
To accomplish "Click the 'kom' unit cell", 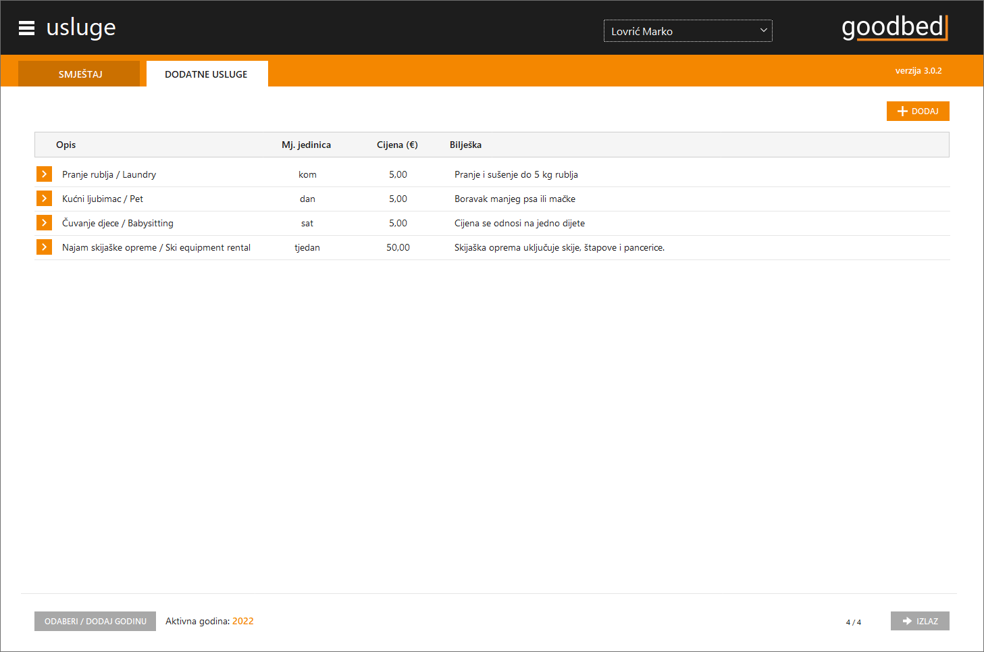I will [307, 174].
